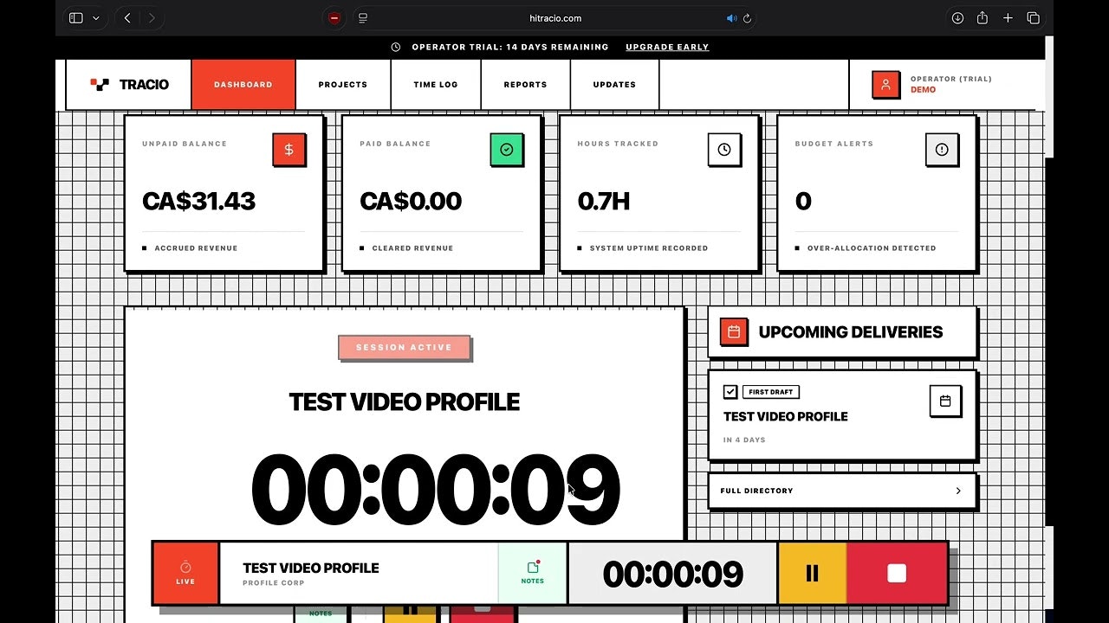1109x623 pixels.
Task: Click the alert icon on Budget Alerts
Action: pyautogui.click(x=942, y=150)
